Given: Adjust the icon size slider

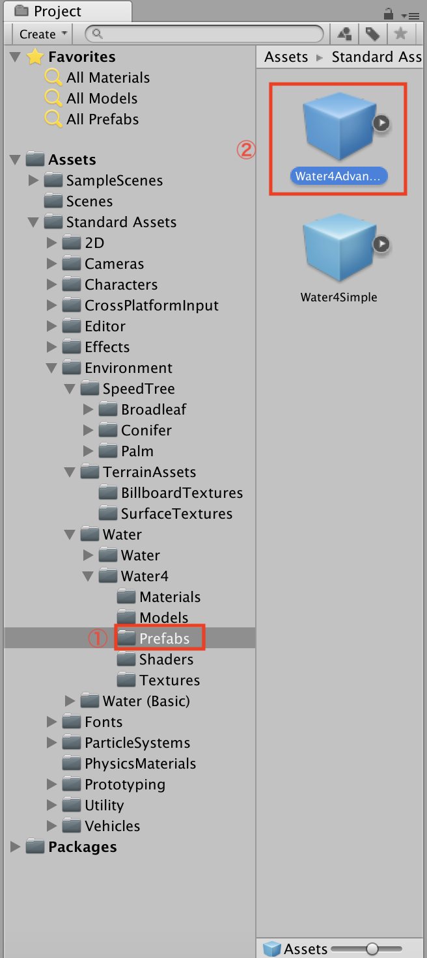Looking at the screenshot, I should 372,948.
